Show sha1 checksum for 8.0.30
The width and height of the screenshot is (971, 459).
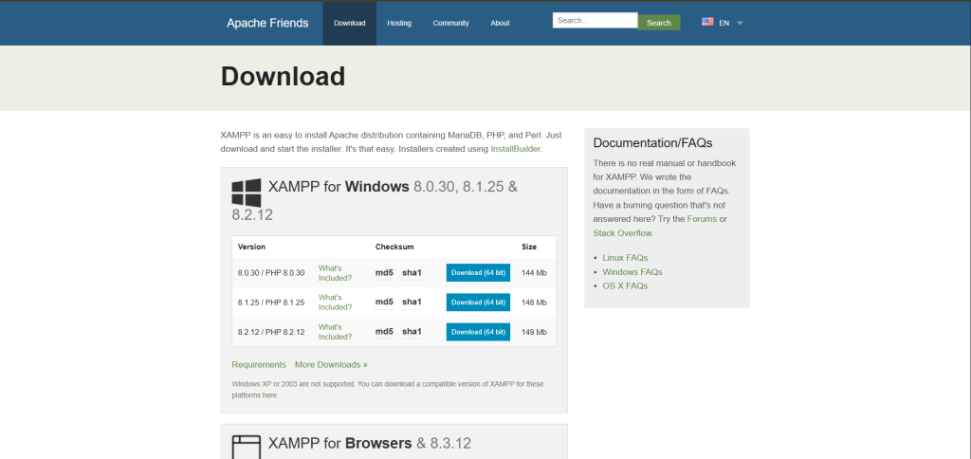412,272
